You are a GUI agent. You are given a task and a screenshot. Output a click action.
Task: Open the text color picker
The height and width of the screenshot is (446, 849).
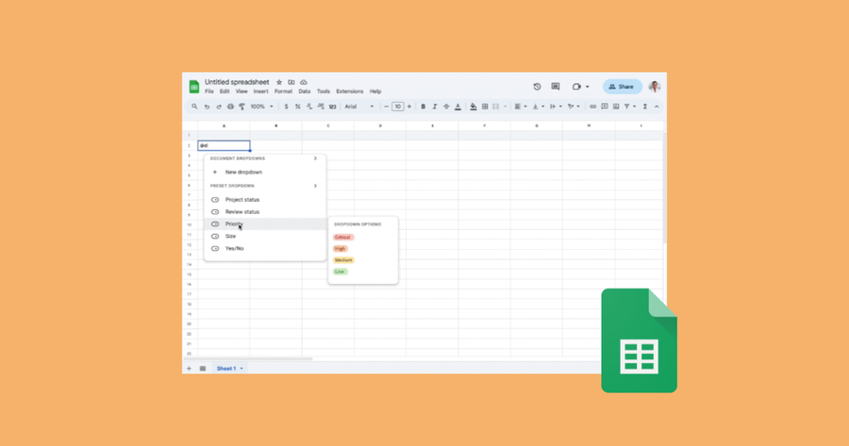[458, 107]
